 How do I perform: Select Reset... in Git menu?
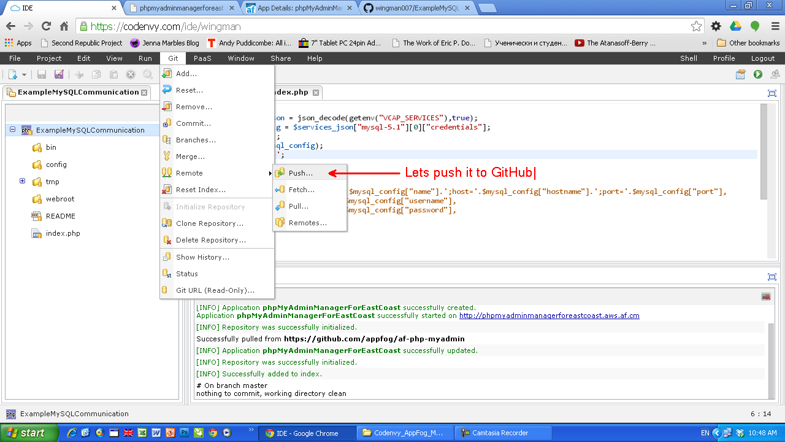217,90
